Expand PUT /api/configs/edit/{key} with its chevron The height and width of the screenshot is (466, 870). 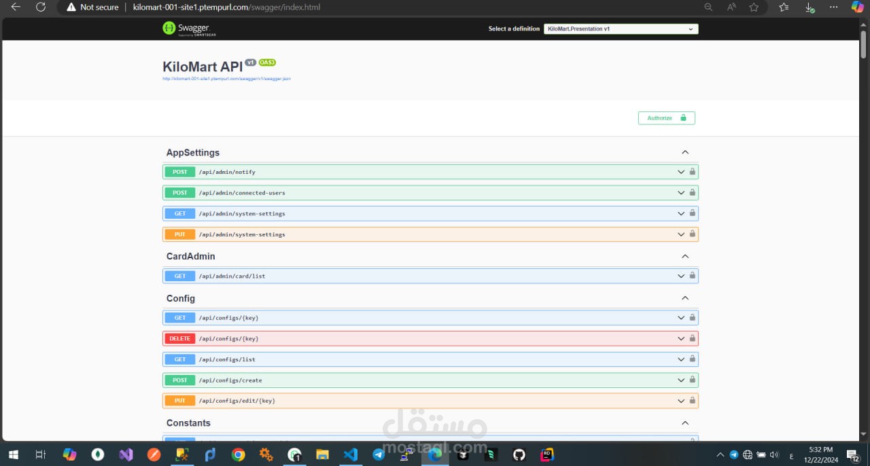(681, 401)
